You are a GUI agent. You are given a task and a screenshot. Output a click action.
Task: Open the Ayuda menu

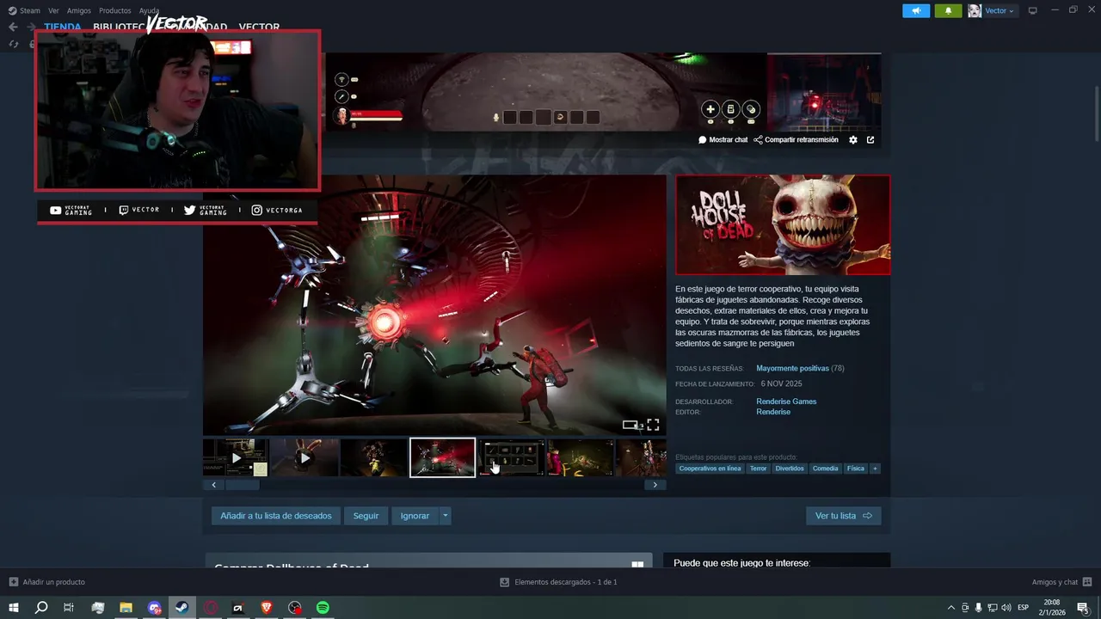coord(149,10)
